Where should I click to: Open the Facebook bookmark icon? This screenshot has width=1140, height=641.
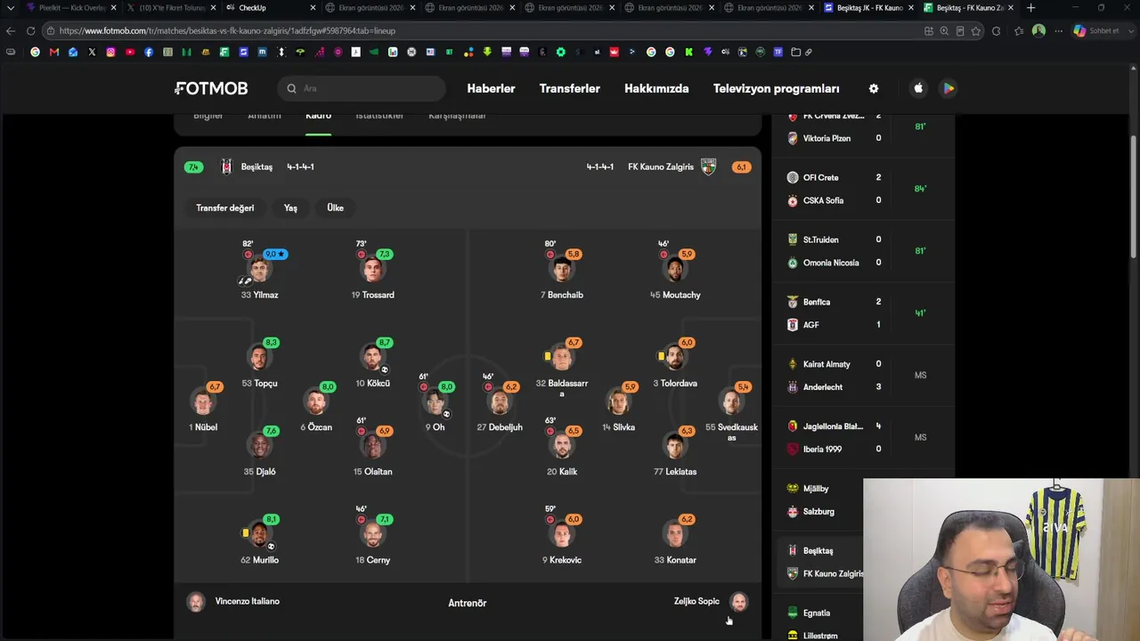click(149, 52)
